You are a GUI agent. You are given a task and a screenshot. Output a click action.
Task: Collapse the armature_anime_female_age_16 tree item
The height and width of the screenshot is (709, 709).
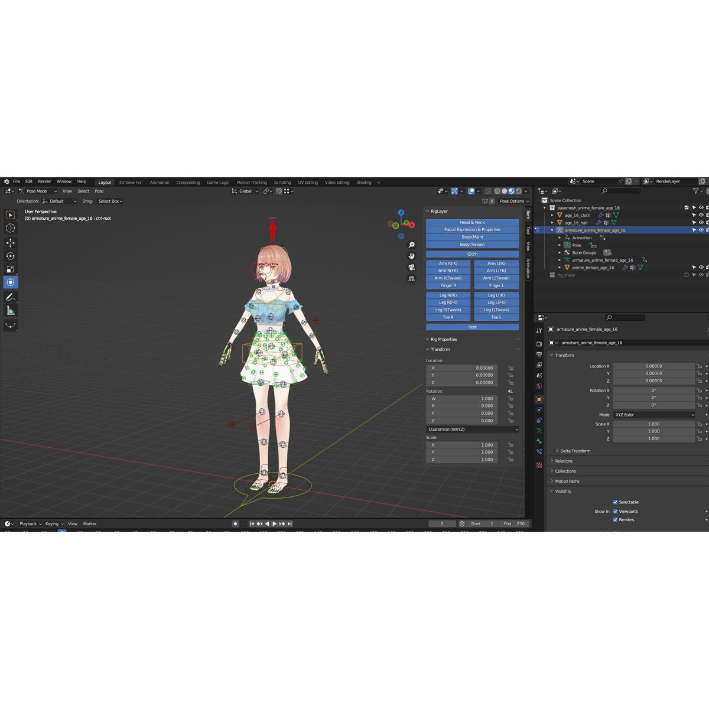click(x=552, y=230)
